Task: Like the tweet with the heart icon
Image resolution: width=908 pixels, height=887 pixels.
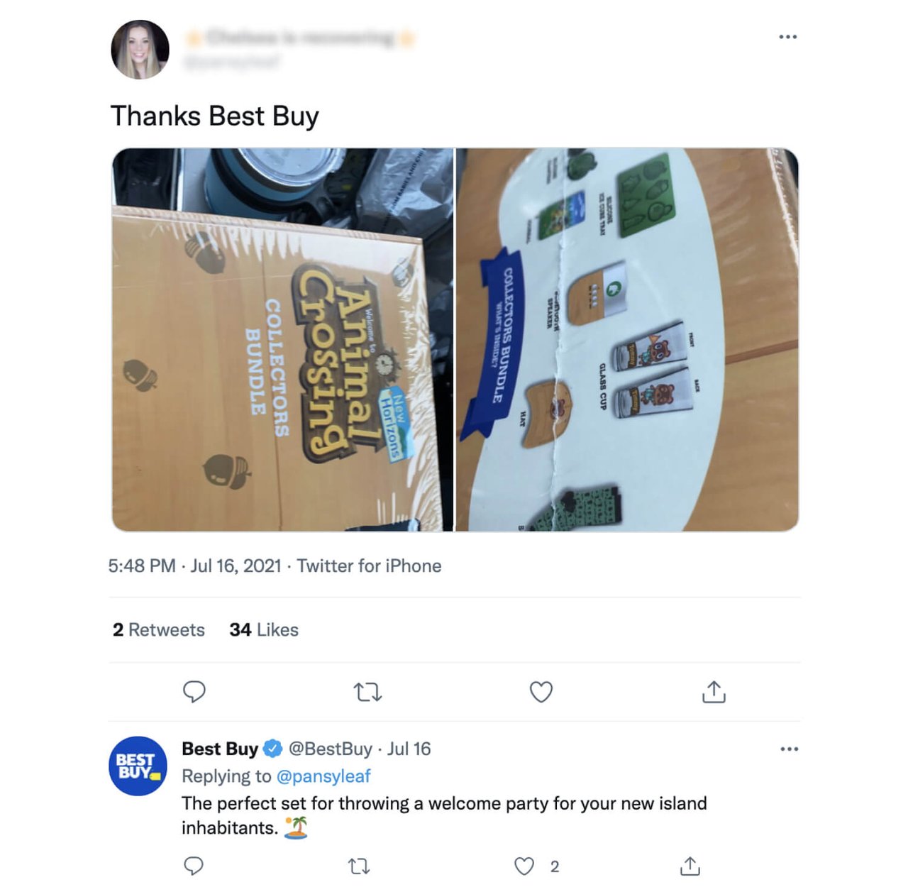Action: coord(541,692)
